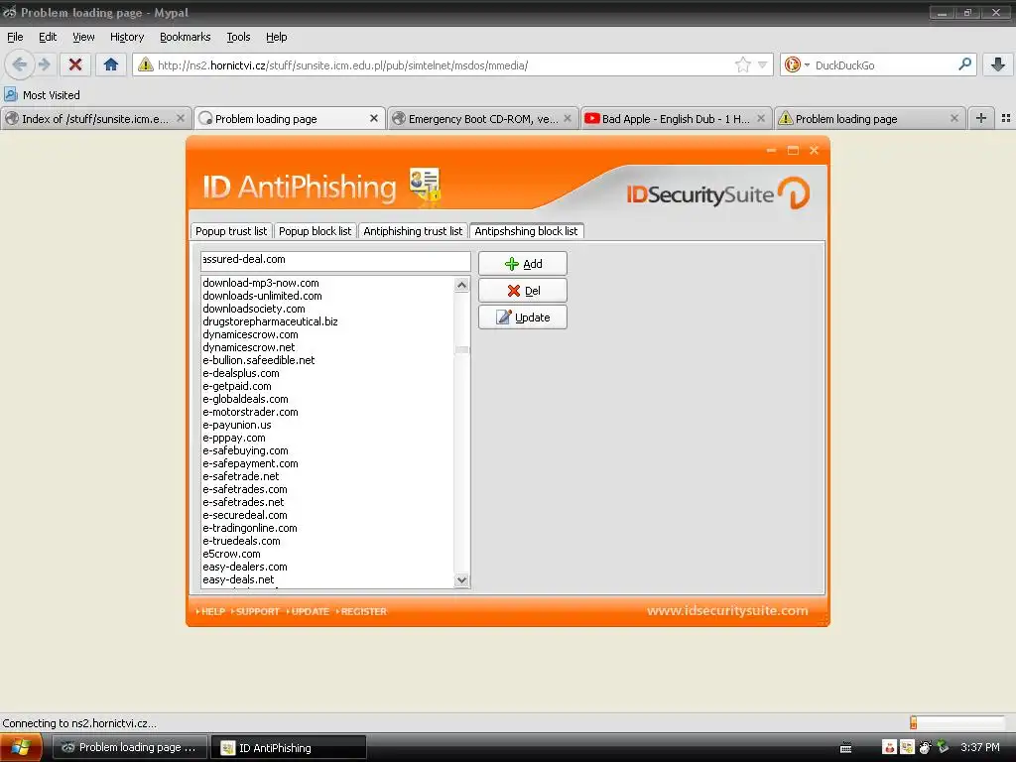This screenshot has height=762, width=1016.
Task: Open the File menu
Action: coord(15,37)
